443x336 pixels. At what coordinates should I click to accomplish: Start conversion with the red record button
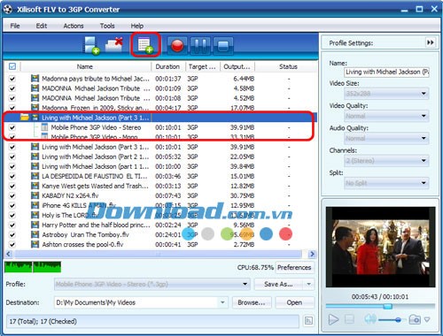click(177, 46)
